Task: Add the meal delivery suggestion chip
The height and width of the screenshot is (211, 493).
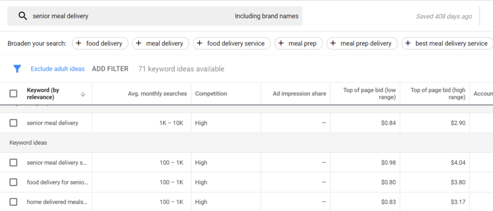Action: click(161, 43)
